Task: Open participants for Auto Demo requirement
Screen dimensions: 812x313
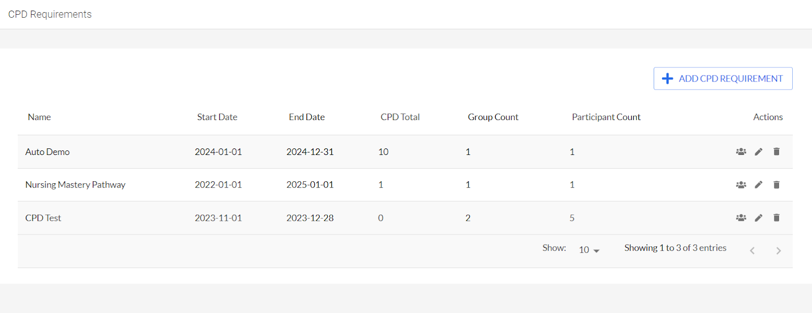Action: (x=741, y=151)
